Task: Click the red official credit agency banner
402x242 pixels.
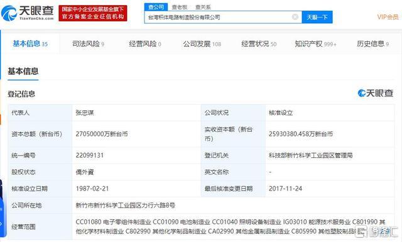Action: tap(93, 13)
